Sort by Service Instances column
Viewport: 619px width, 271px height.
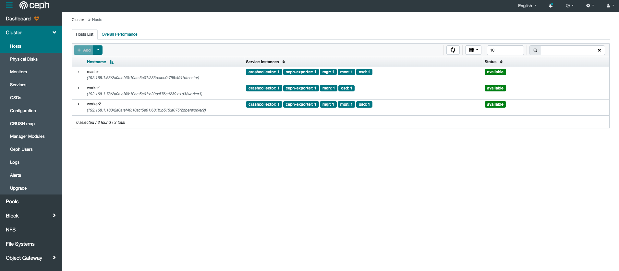point(262,62)
